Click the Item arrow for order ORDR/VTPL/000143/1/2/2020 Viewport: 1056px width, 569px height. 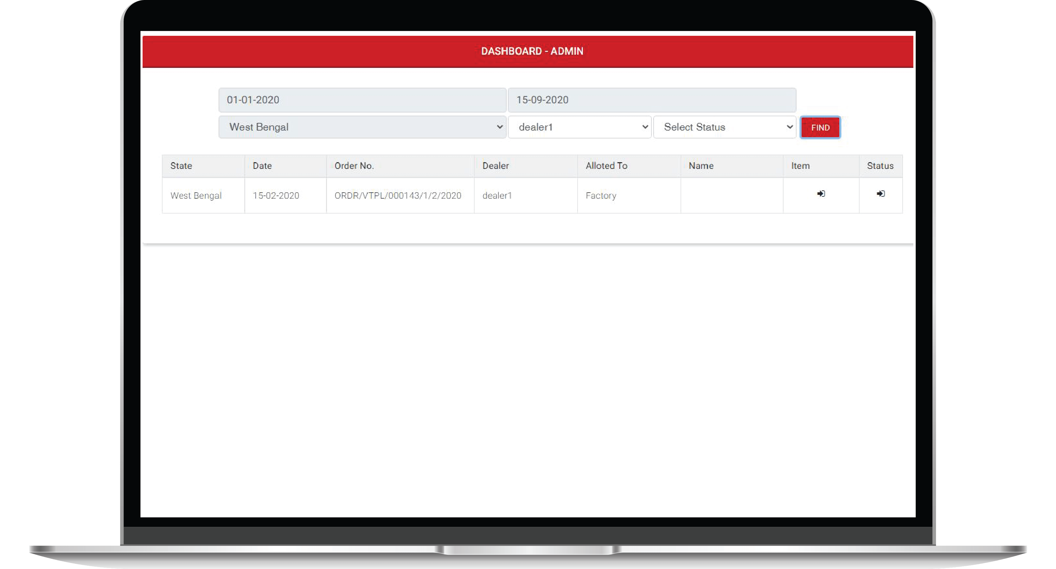821,194
